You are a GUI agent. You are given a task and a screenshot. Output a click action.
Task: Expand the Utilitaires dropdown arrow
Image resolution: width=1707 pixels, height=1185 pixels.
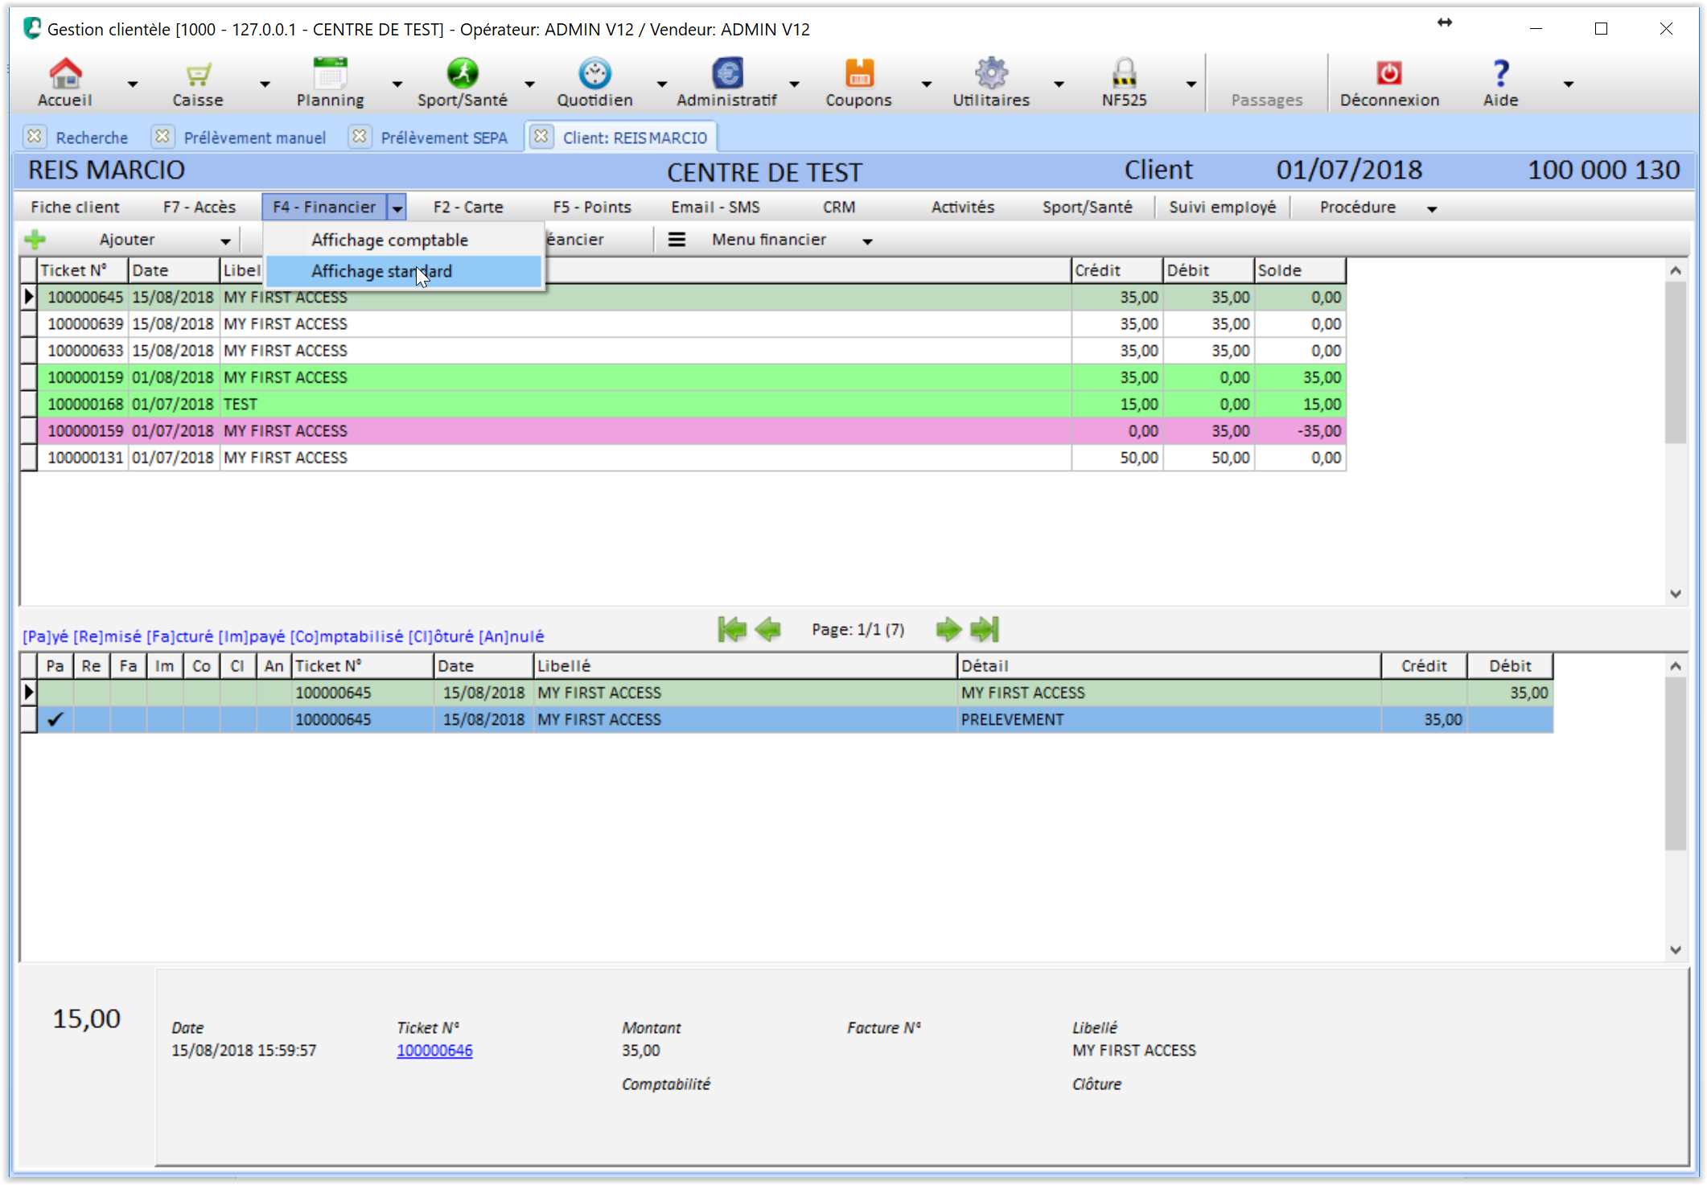[1059, 84]
